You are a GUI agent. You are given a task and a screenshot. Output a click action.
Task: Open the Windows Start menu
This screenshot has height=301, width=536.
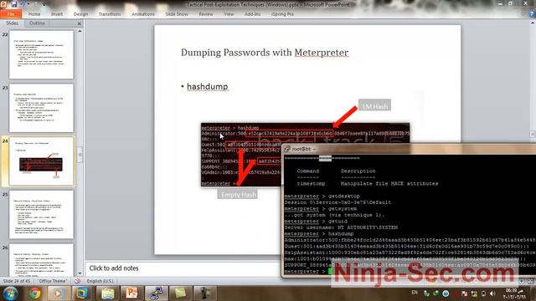click(10, 293)
